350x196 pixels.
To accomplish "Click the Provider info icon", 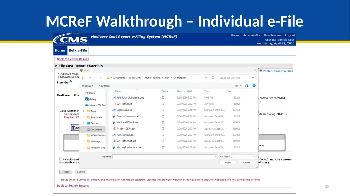I will pos(71,81).
